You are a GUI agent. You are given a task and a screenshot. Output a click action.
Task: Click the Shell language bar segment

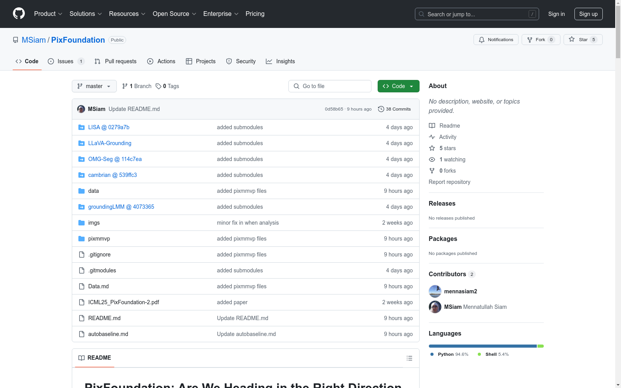tap(541, 346)
